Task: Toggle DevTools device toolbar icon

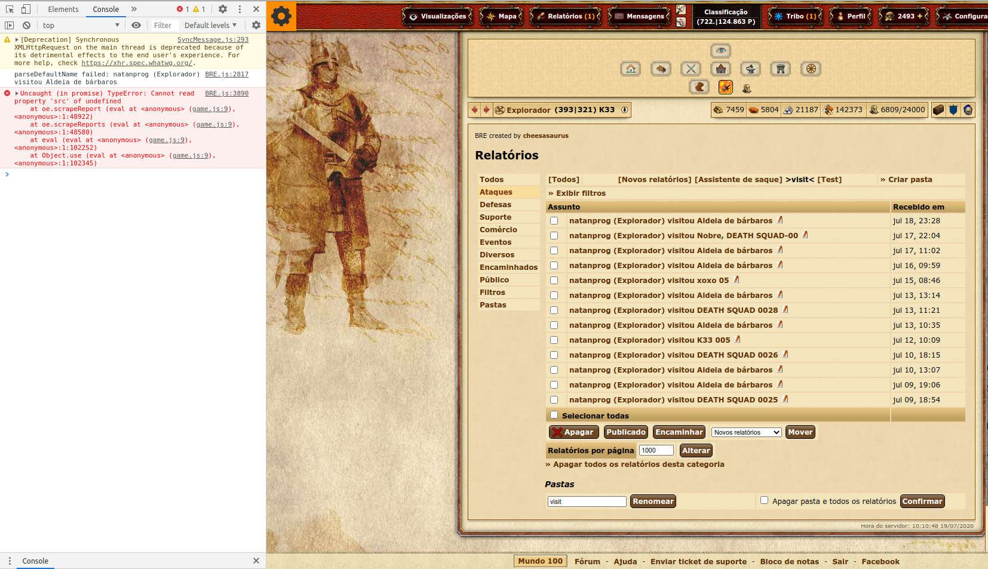Action: pos(26,9)
